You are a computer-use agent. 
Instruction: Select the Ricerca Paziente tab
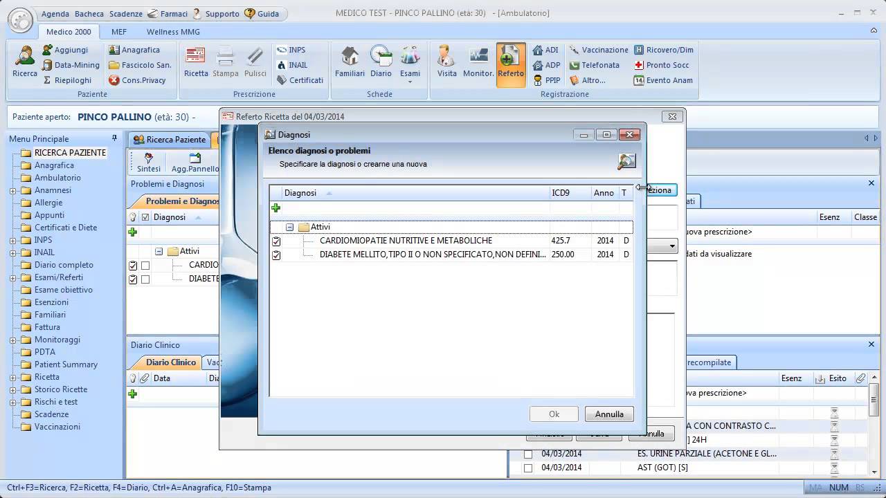coord(170,140)
